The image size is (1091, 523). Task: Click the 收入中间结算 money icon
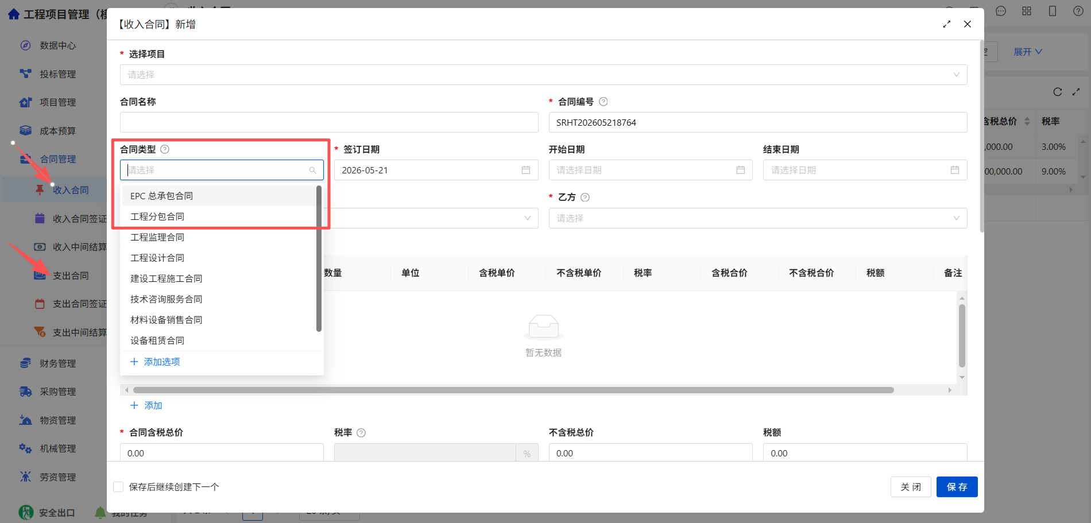(x=40, y=247)
